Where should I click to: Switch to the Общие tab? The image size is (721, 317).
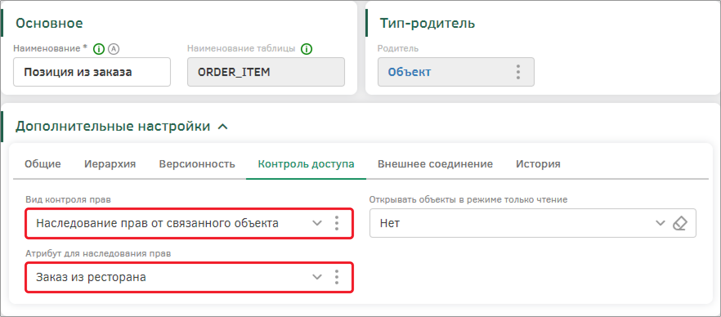click(x=43, y=164)
